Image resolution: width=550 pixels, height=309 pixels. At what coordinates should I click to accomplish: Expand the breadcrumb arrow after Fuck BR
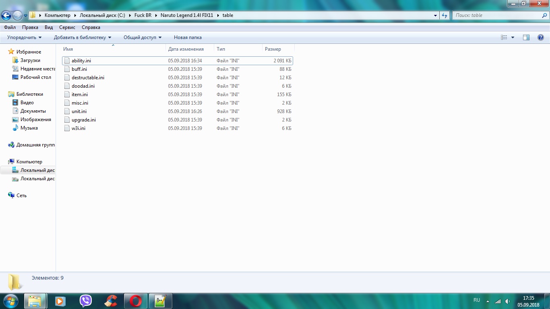156,15
